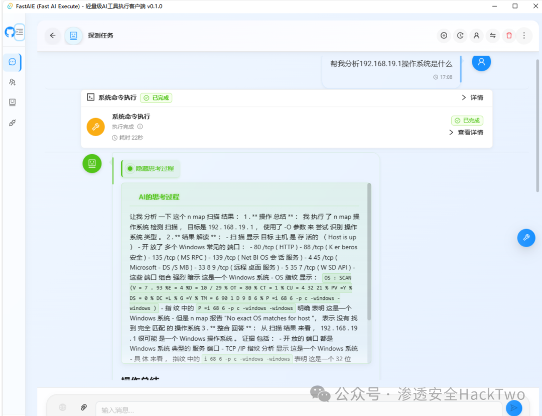The image size is (542, 416).
Task: Click the back arrow navigation button
Action: 53,36
